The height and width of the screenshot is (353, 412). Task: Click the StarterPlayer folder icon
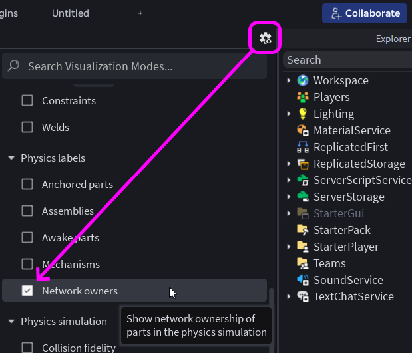tap(303, 247)
